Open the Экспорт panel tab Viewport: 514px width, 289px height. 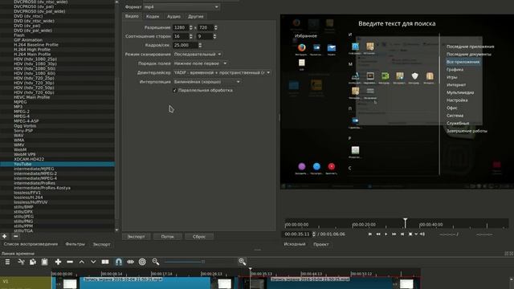[x=102, y=244]
